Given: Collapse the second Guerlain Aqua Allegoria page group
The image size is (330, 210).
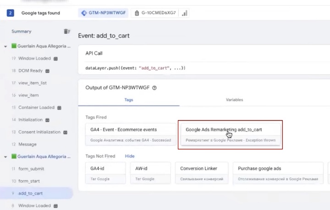Looking at the screenshot, I should coord(5,157).
